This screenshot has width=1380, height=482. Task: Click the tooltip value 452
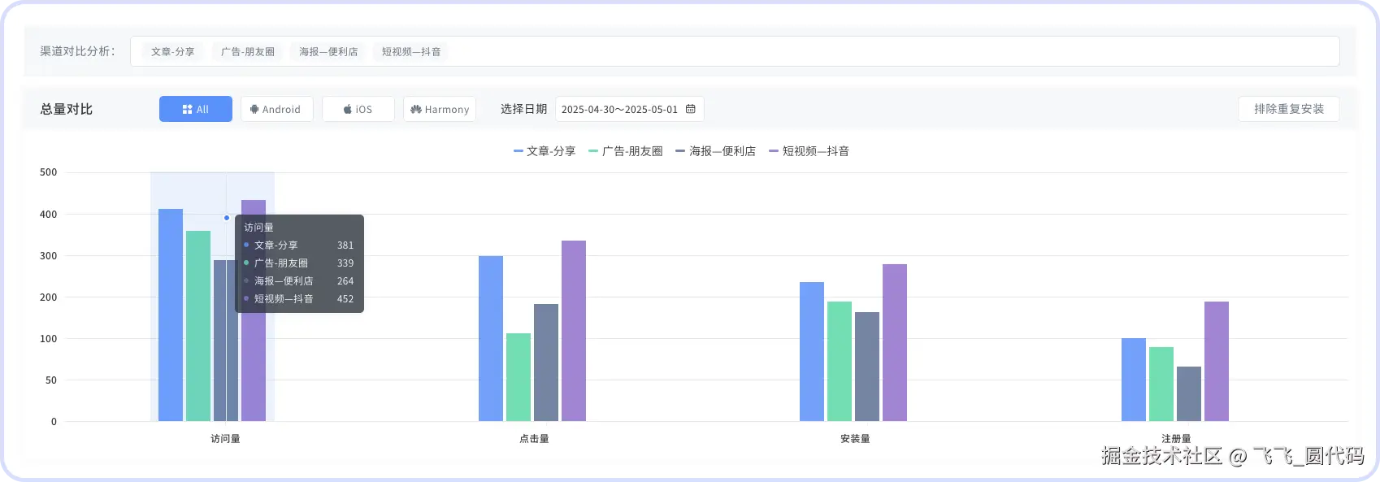345,299
